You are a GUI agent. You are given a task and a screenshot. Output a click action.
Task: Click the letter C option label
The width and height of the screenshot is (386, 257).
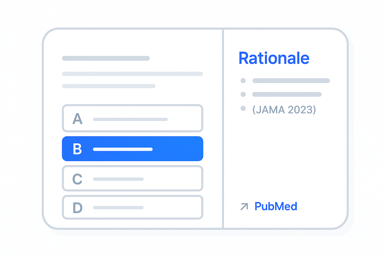(x=77, y=179)
